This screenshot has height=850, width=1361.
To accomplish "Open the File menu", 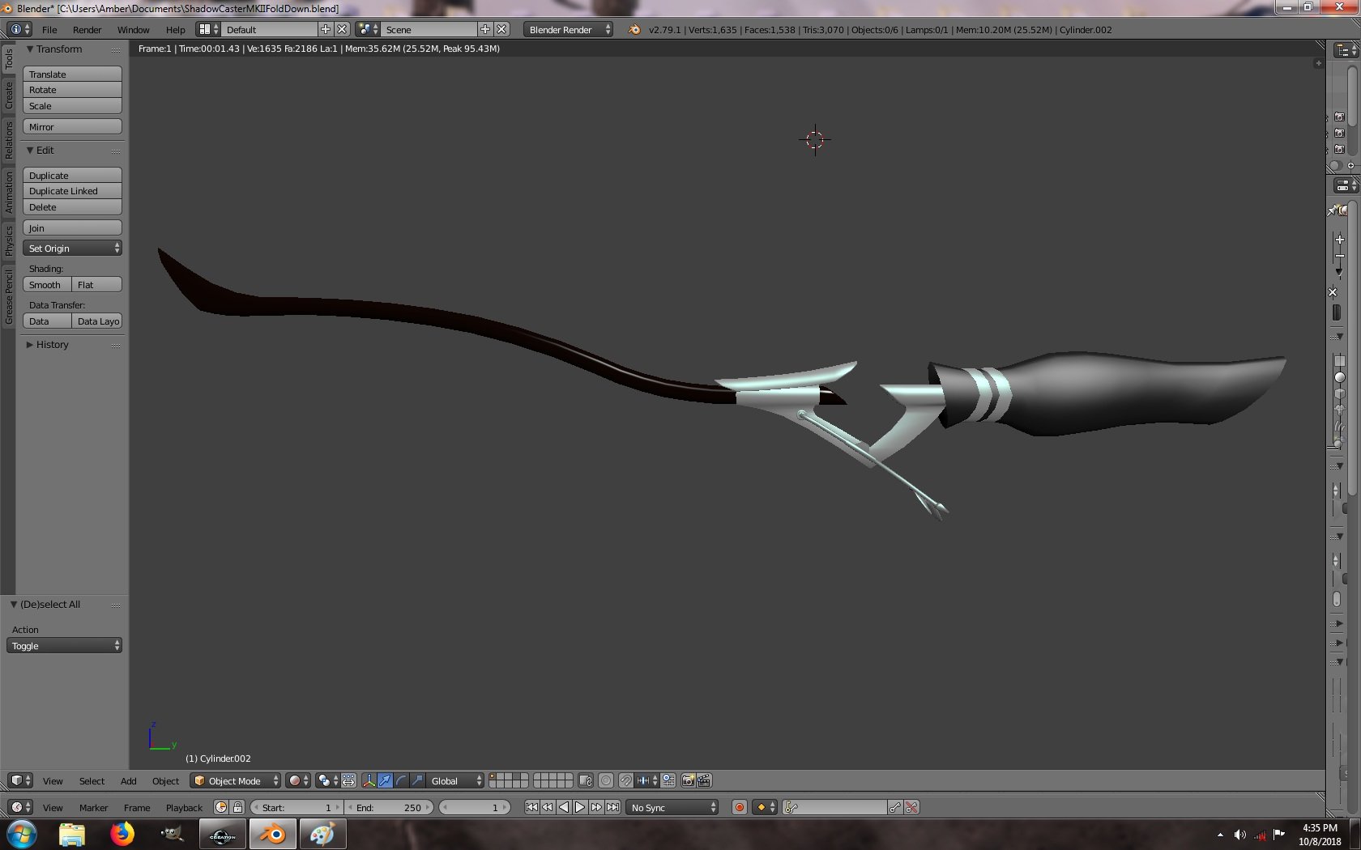I will point(49,29).
